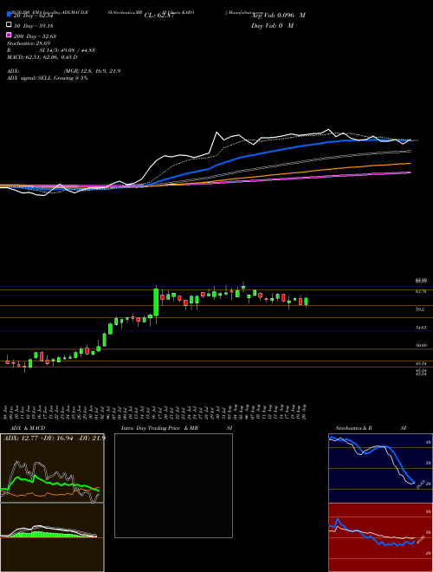Viewport: 433px width, 572px height.
Task: Click the last green candlestick
Action: pyautogui.click(x=307, y=302)
